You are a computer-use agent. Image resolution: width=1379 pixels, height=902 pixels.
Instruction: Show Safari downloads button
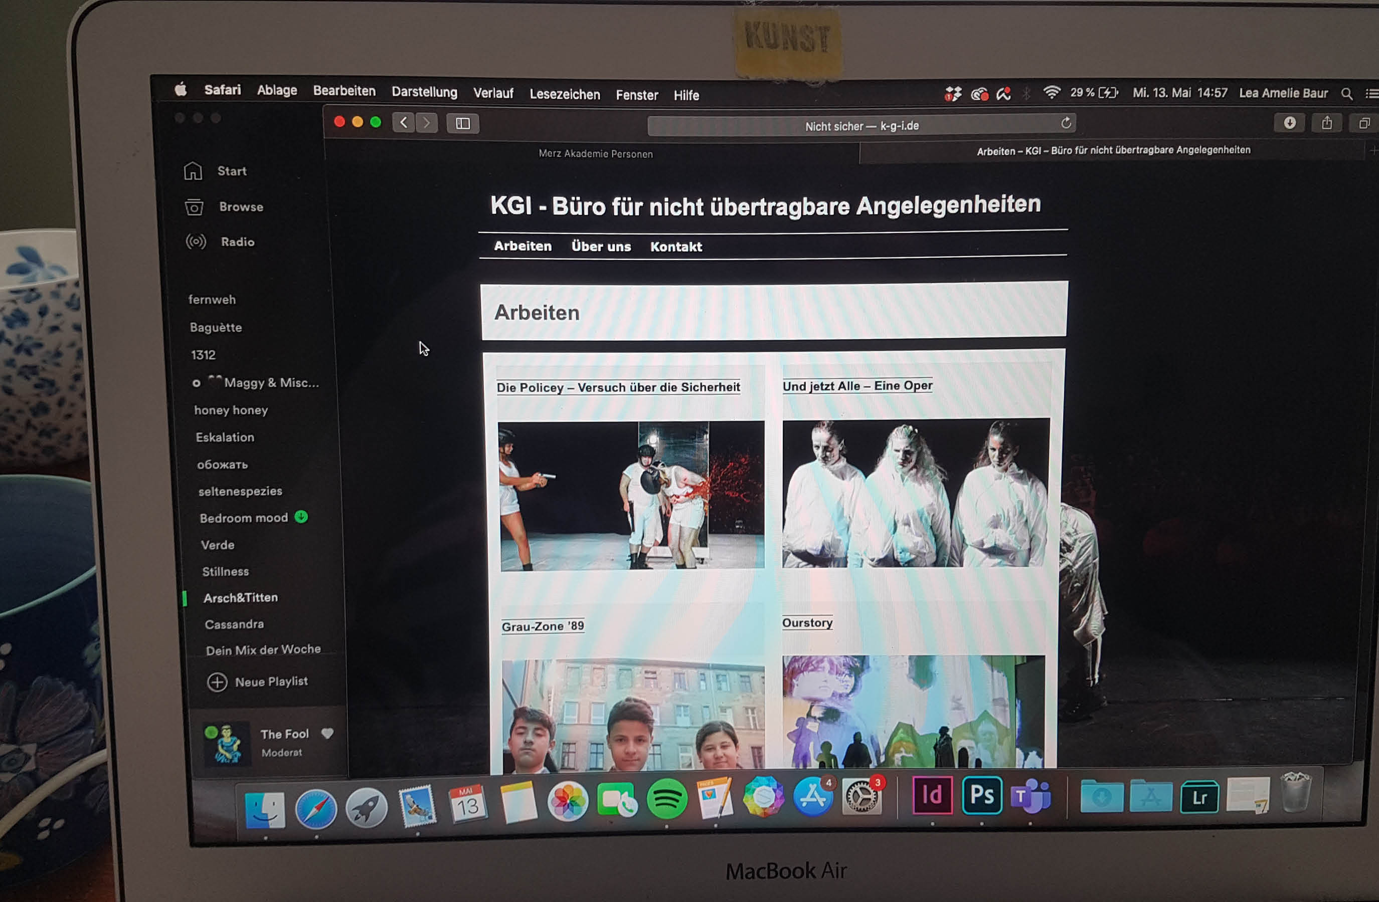pos(1289,123)
